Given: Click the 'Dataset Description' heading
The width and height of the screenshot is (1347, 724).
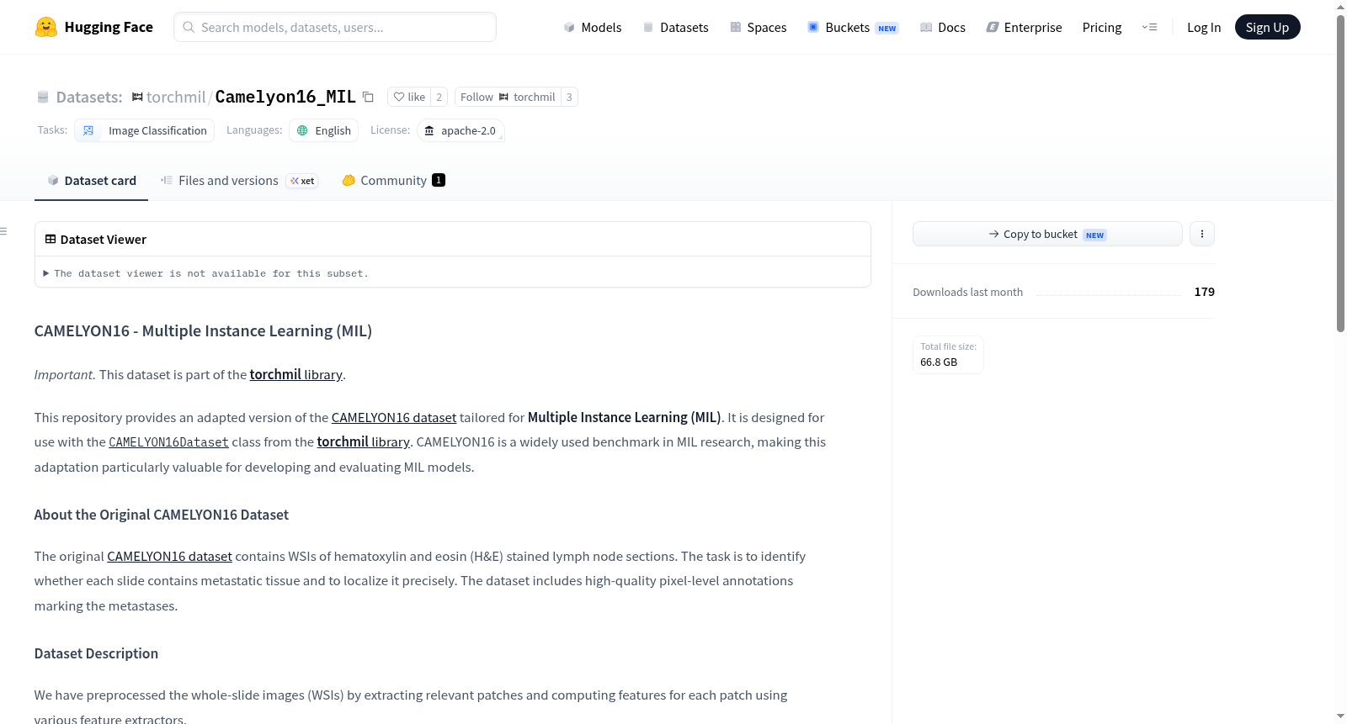Looking at the screenshot, I should [x=96, y=653].
